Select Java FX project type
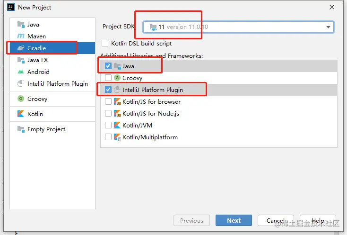The width and height of the screenshot is (347, 235). pyautogui.click(x=52, y=60)
